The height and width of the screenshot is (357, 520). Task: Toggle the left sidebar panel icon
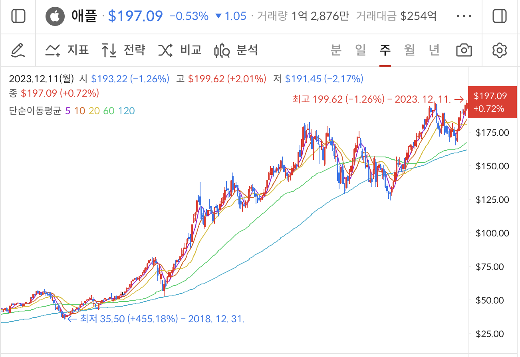click(x=18, y=16)
